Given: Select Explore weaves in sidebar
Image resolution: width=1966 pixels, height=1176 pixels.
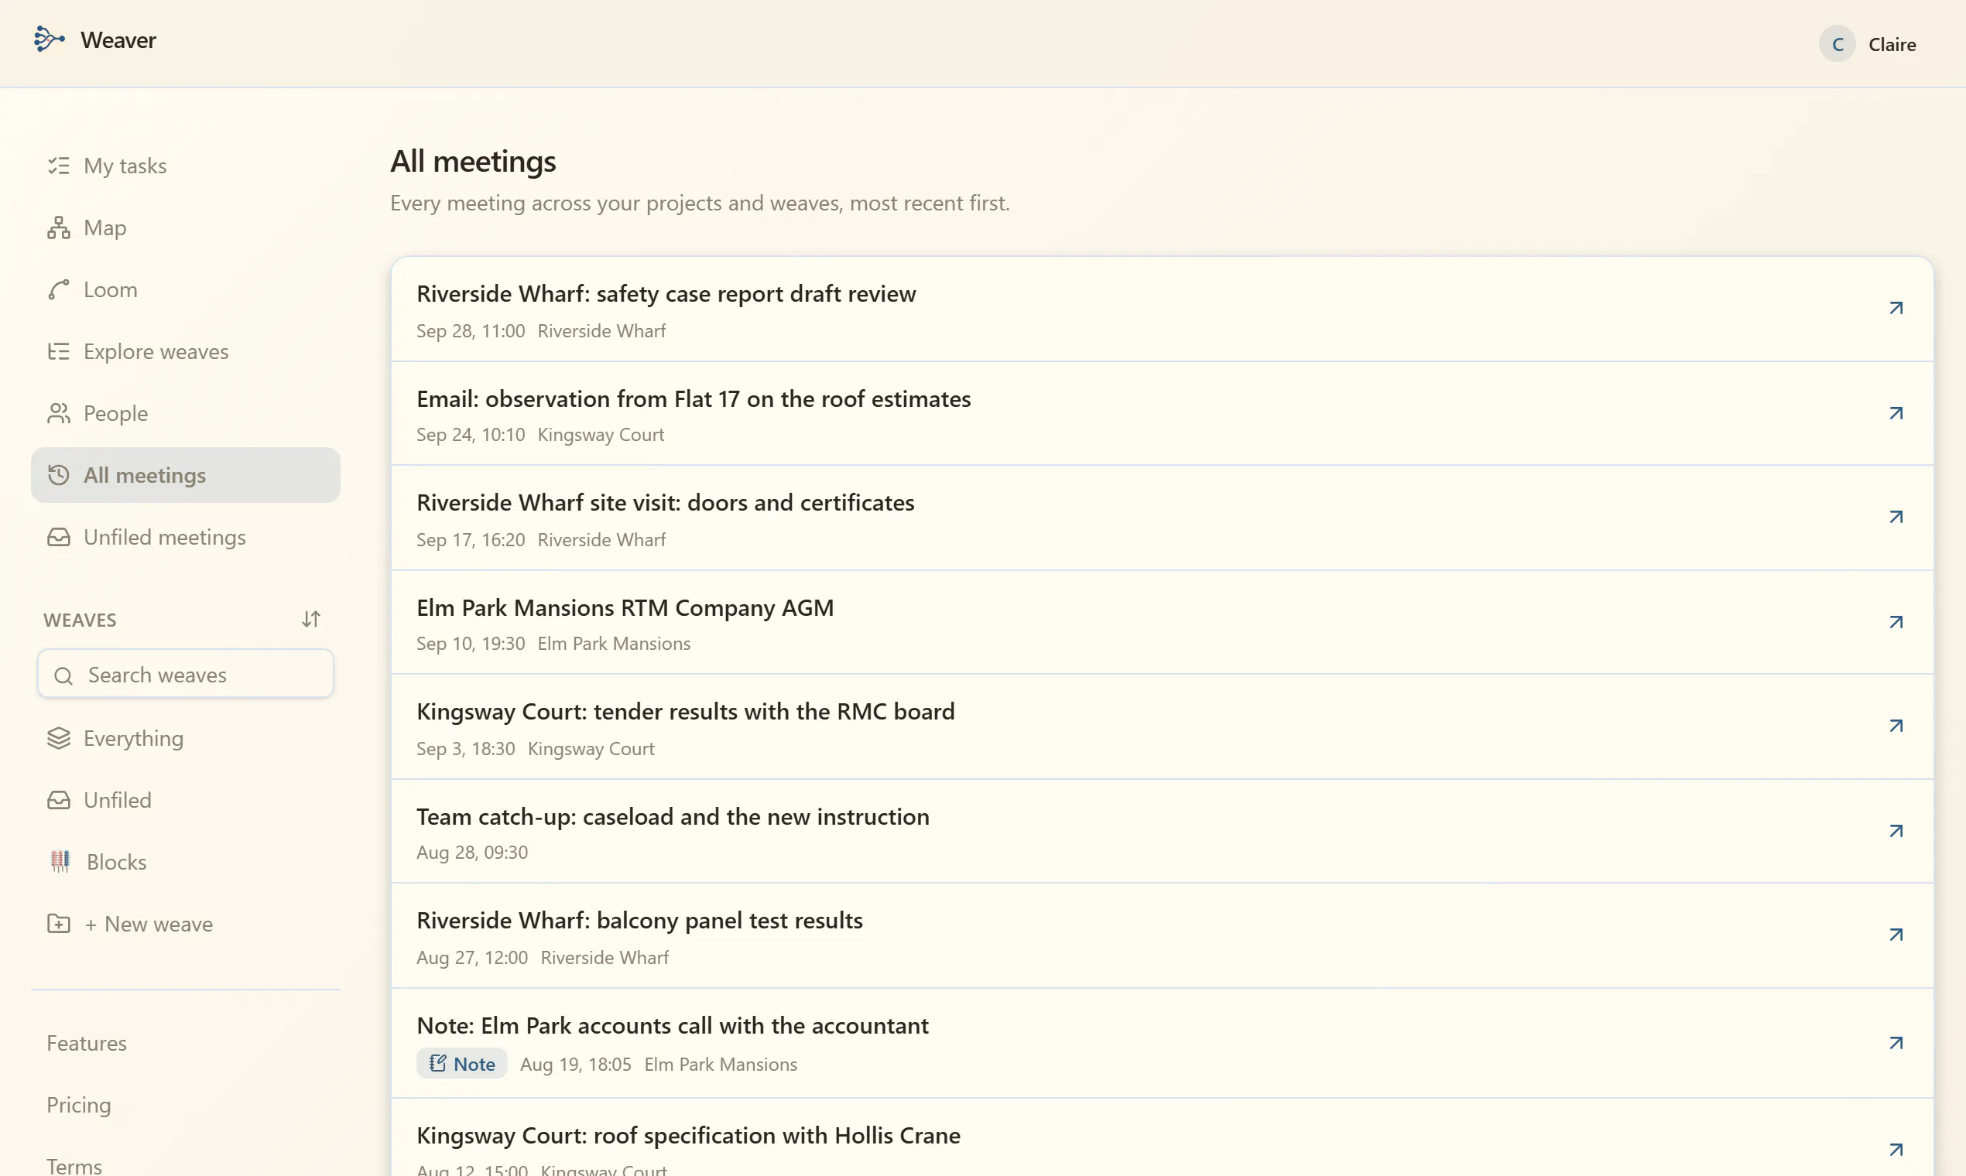Looking at the screenshot, I should tap(186, 351).
